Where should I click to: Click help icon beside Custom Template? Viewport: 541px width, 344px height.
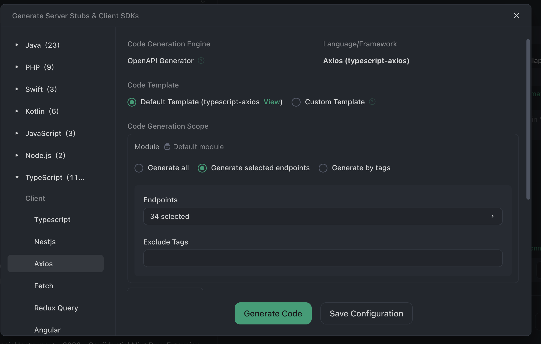(372, 102)
